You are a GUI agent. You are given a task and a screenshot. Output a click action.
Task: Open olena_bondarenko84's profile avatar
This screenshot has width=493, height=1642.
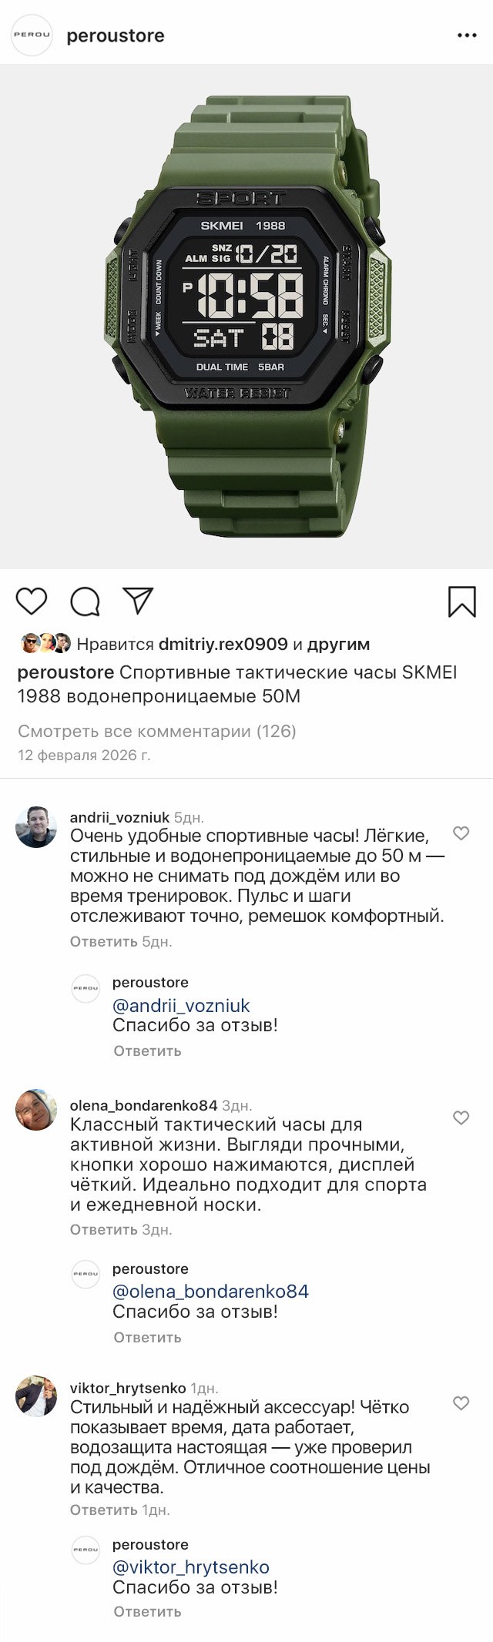36,1110
